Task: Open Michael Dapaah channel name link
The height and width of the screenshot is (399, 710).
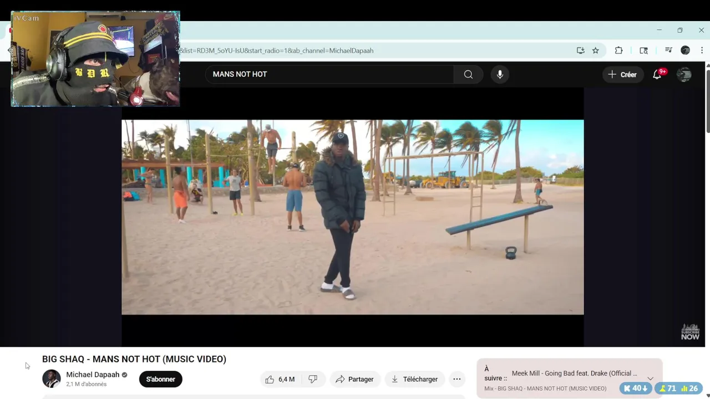Action: point(93,375)
